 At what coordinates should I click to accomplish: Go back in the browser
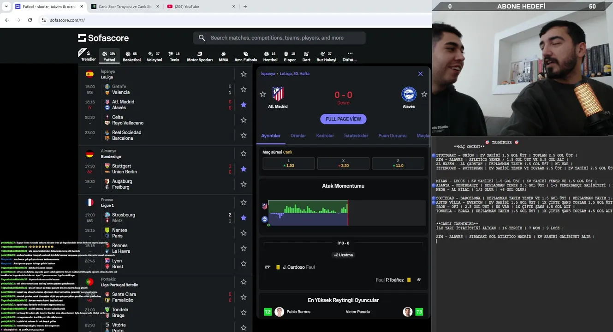pyautogui.click(x=7, y=20)
